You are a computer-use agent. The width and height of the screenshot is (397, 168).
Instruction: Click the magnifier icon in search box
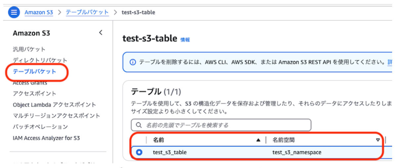click(x=139, y=125)
